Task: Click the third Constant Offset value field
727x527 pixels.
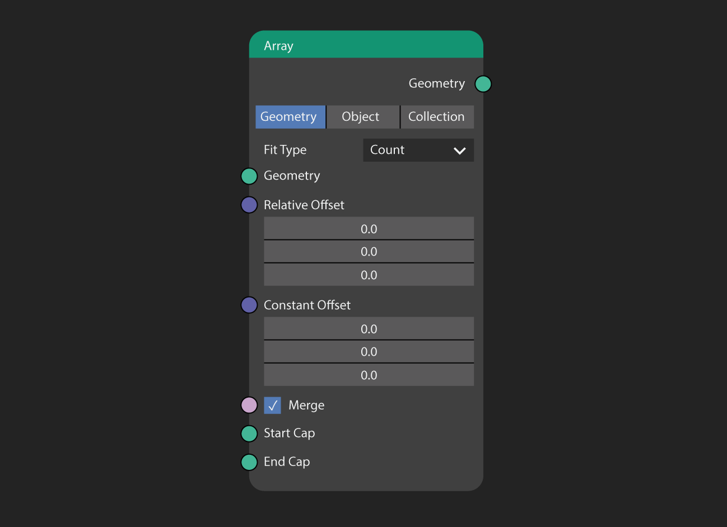Action: click(369, 375)
